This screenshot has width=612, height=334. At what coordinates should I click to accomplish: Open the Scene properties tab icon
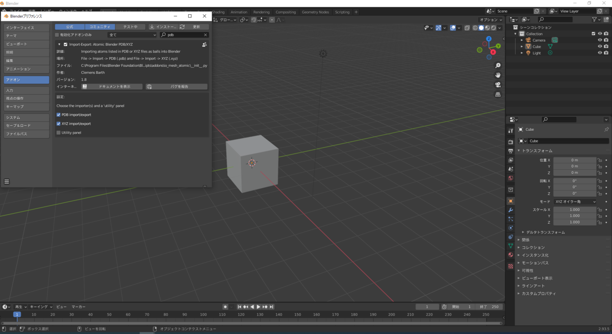pos(511,169)
